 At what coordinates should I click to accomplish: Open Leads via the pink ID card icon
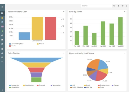pyautogui.click(x=2, y=27)
